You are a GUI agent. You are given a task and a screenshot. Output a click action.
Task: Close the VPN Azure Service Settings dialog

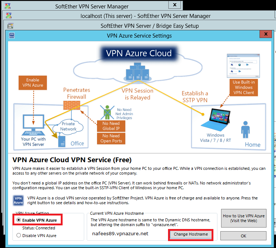click(266, 34)
